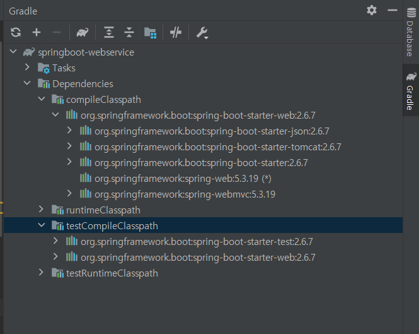Screen dimensions: 419x334
Task: Select the compileClasspath tree item
Action: 203,100
